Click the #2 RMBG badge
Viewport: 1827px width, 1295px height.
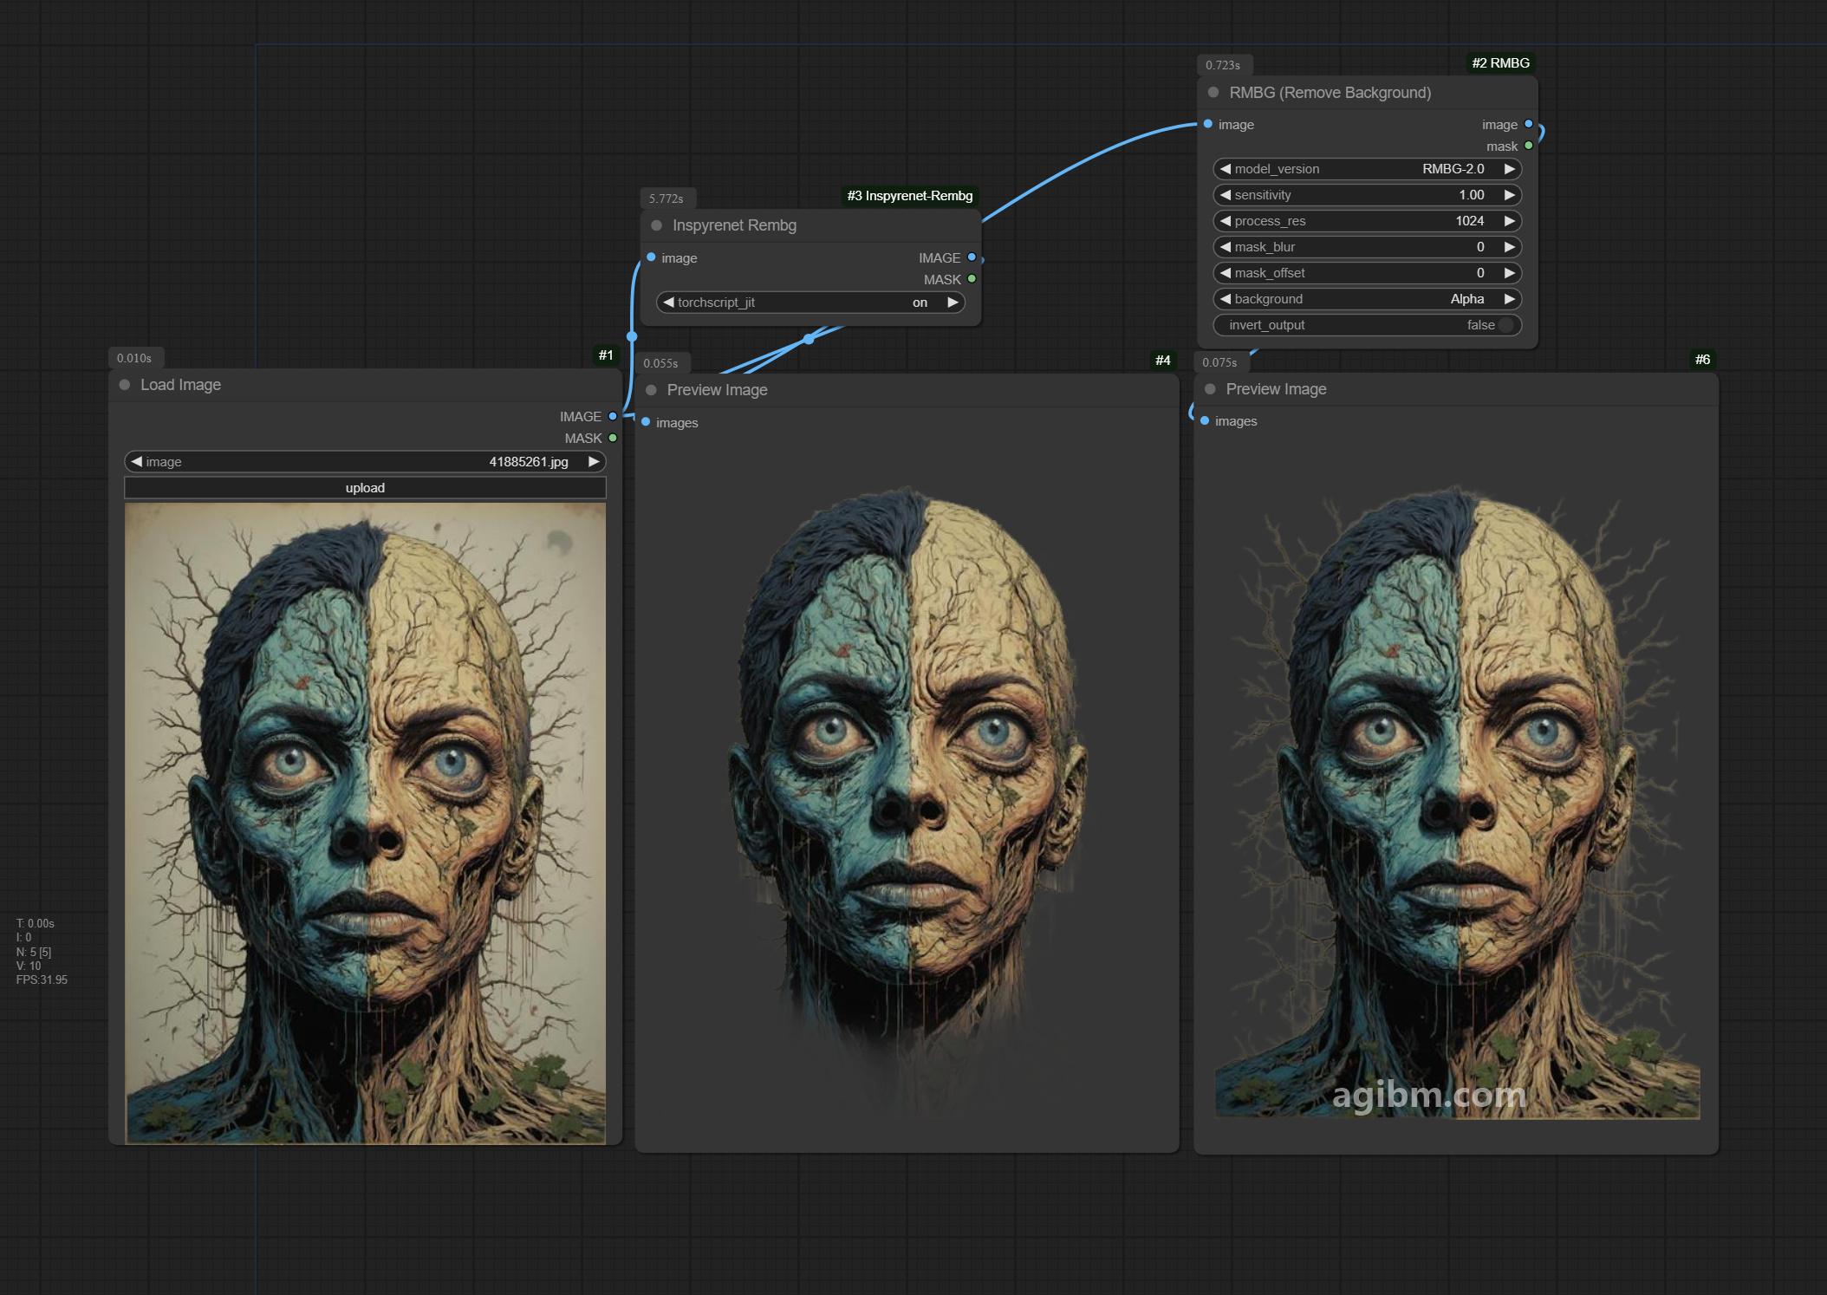(x=1500, y=63)
